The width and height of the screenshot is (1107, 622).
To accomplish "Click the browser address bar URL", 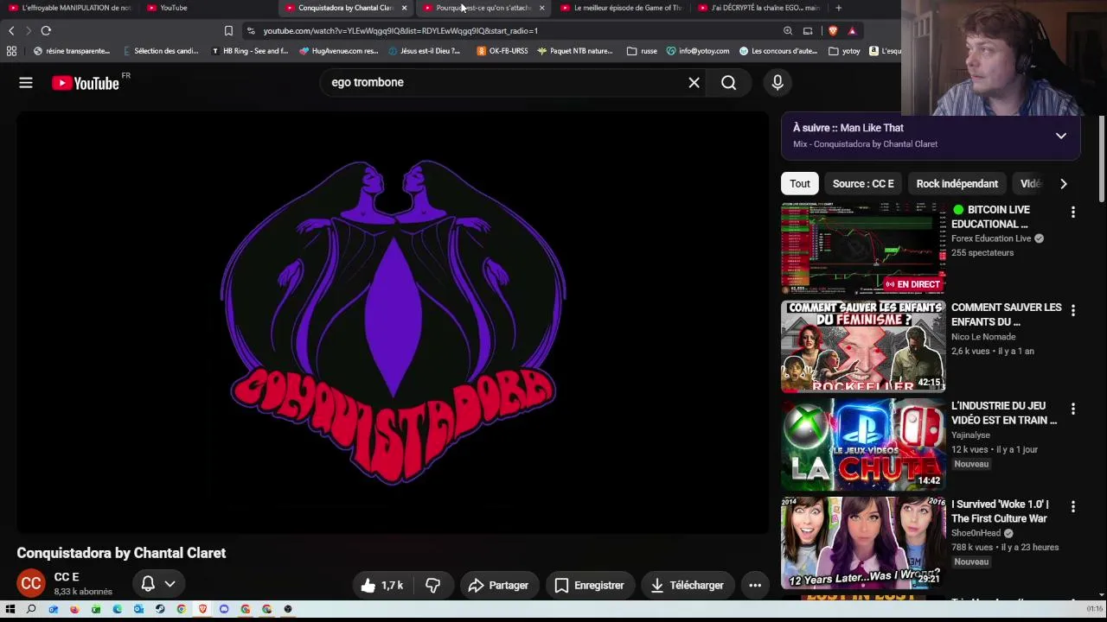I will (400, 31).
